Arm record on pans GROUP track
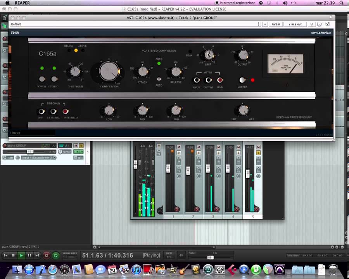 coord(5,146)
